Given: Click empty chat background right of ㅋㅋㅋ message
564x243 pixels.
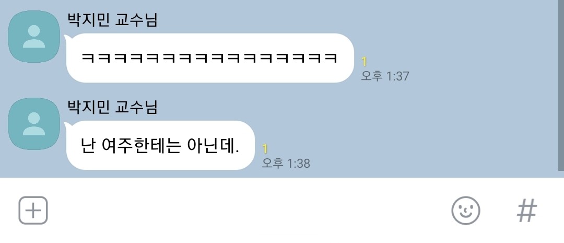Looking at the screenshot, I should (x=482, y=58).
